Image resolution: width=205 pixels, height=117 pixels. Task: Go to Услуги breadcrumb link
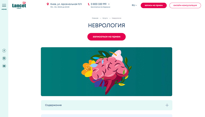point(105,18)
